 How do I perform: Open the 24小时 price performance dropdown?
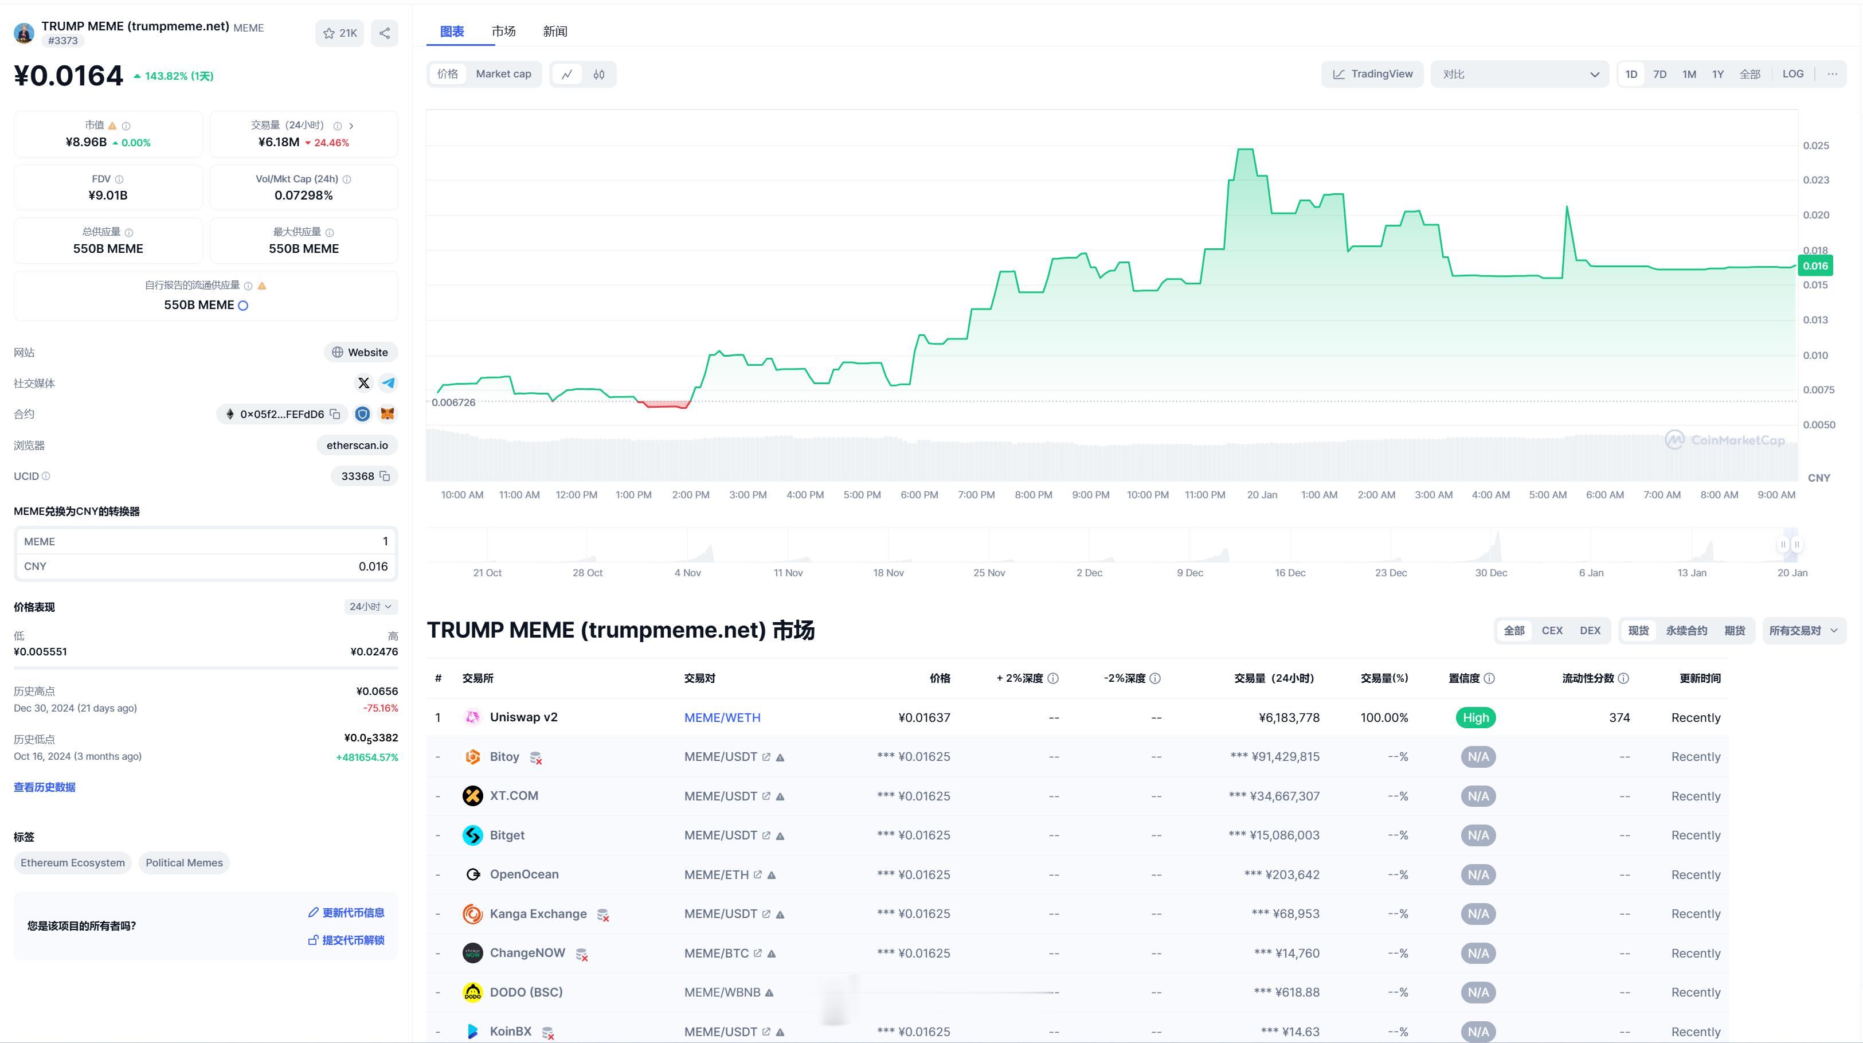(370, 607)
